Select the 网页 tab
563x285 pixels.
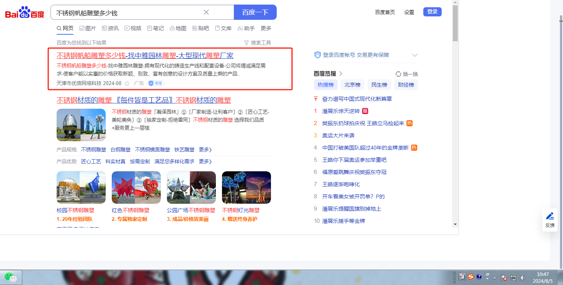65,28
